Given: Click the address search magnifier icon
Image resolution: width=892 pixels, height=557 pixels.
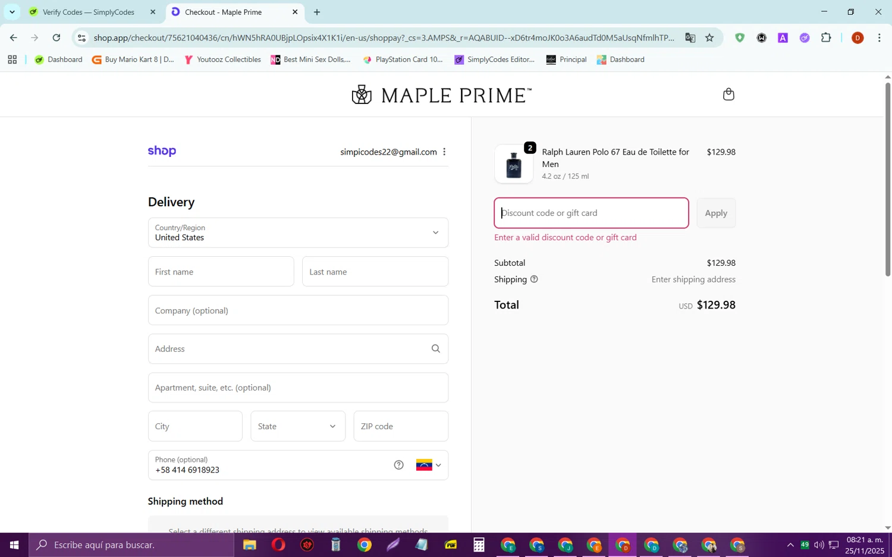Looking at the screenshot, I should pyautogui.click(x=435, y=349).
